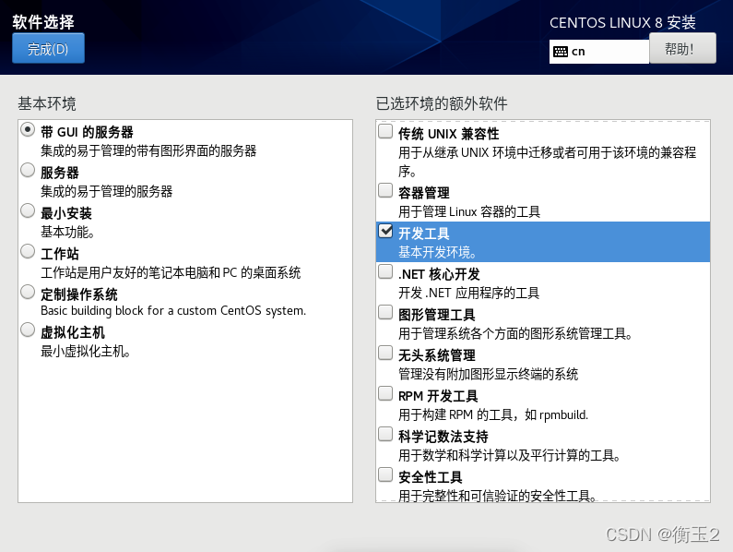The width and height of the screenshot is (733, 552).
Task: Enable the 容器管理 checkbox
Action: [385, 190]
